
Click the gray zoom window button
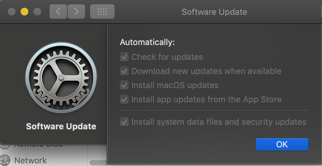37,12
